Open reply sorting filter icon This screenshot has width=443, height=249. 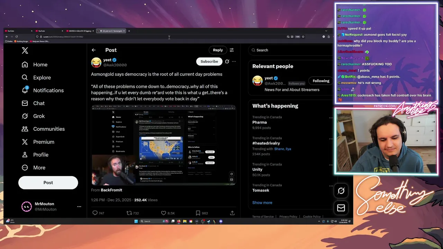[232, 50]
